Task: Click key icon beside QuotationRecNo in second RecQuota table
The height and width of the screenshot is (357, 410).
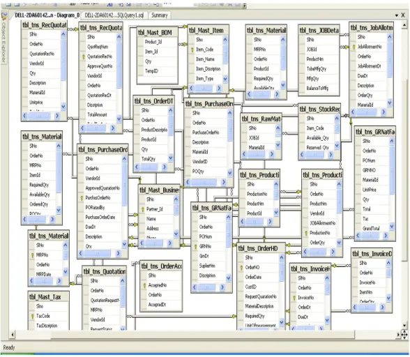Action: tap(84, 56)
